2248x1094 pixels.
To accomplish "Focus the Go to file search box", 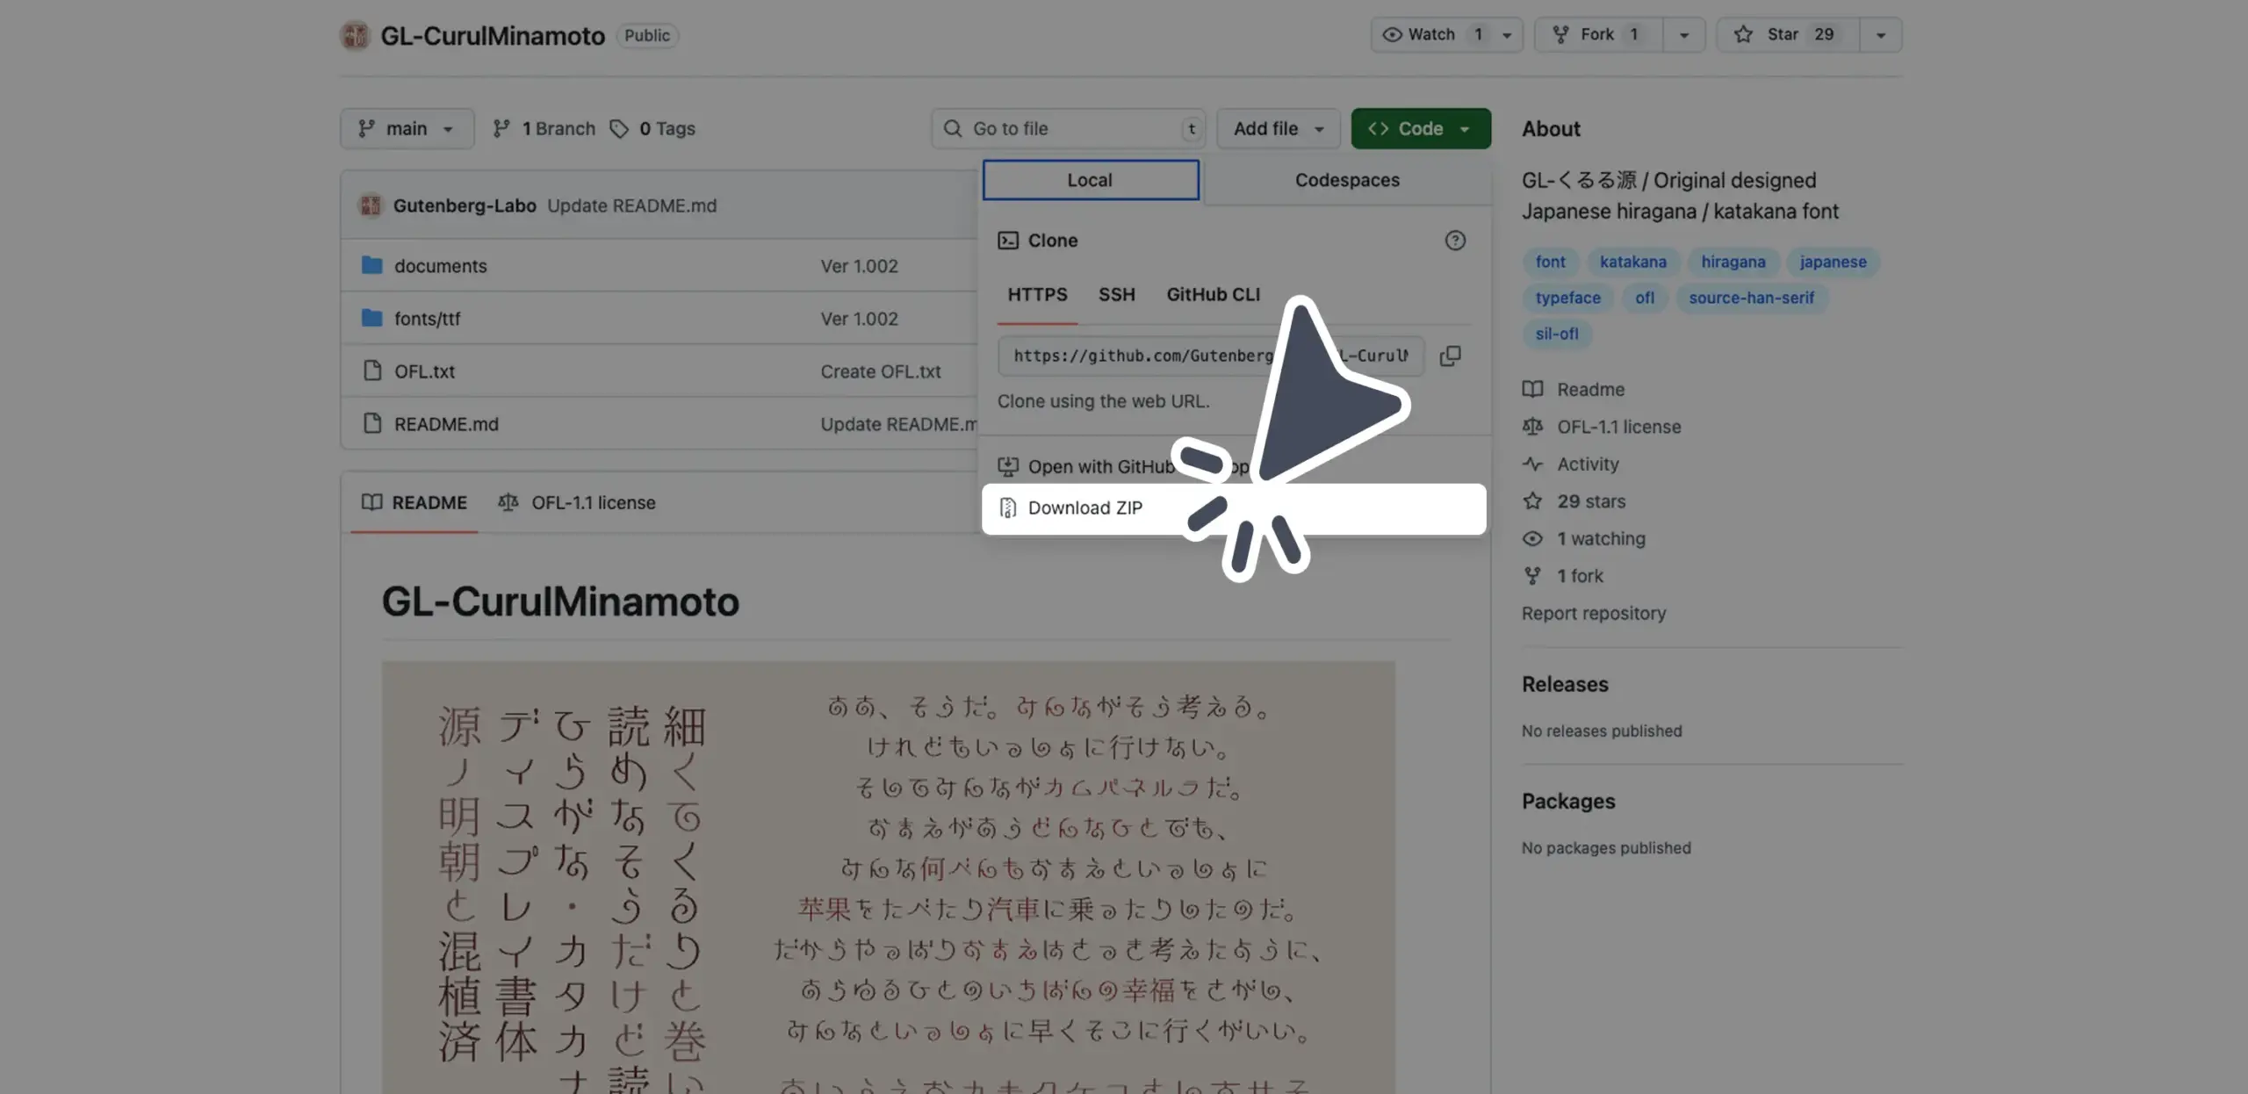I will 1068,128.
